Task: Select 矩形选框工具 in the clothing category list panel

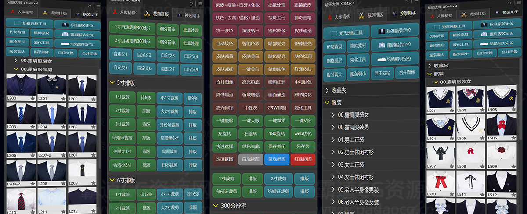Action: pos(346,32)
